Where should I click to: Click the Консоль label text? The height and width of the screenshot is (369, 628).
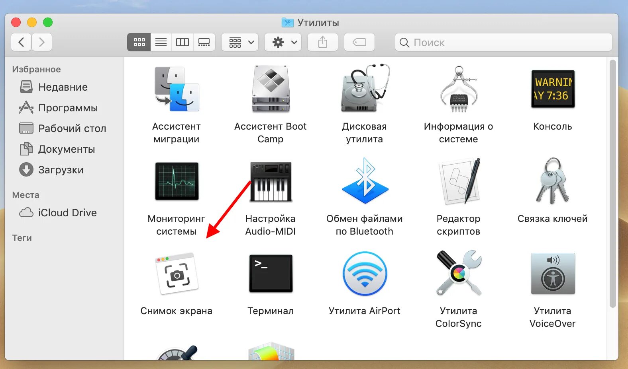pyautogui.click(x=553, y=126)
